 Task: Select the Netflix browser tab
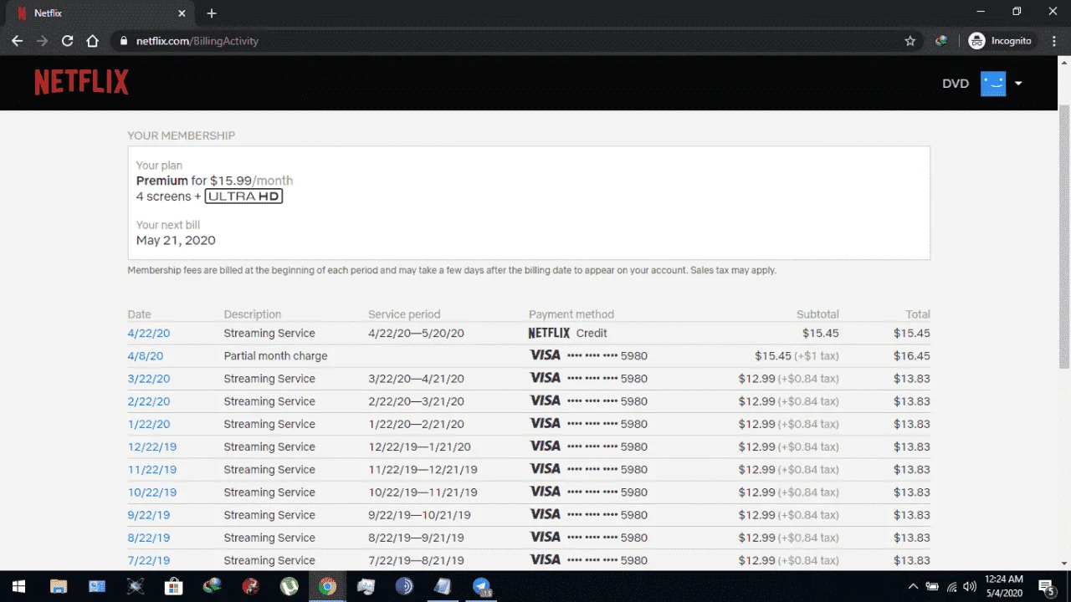coord(100,13)
